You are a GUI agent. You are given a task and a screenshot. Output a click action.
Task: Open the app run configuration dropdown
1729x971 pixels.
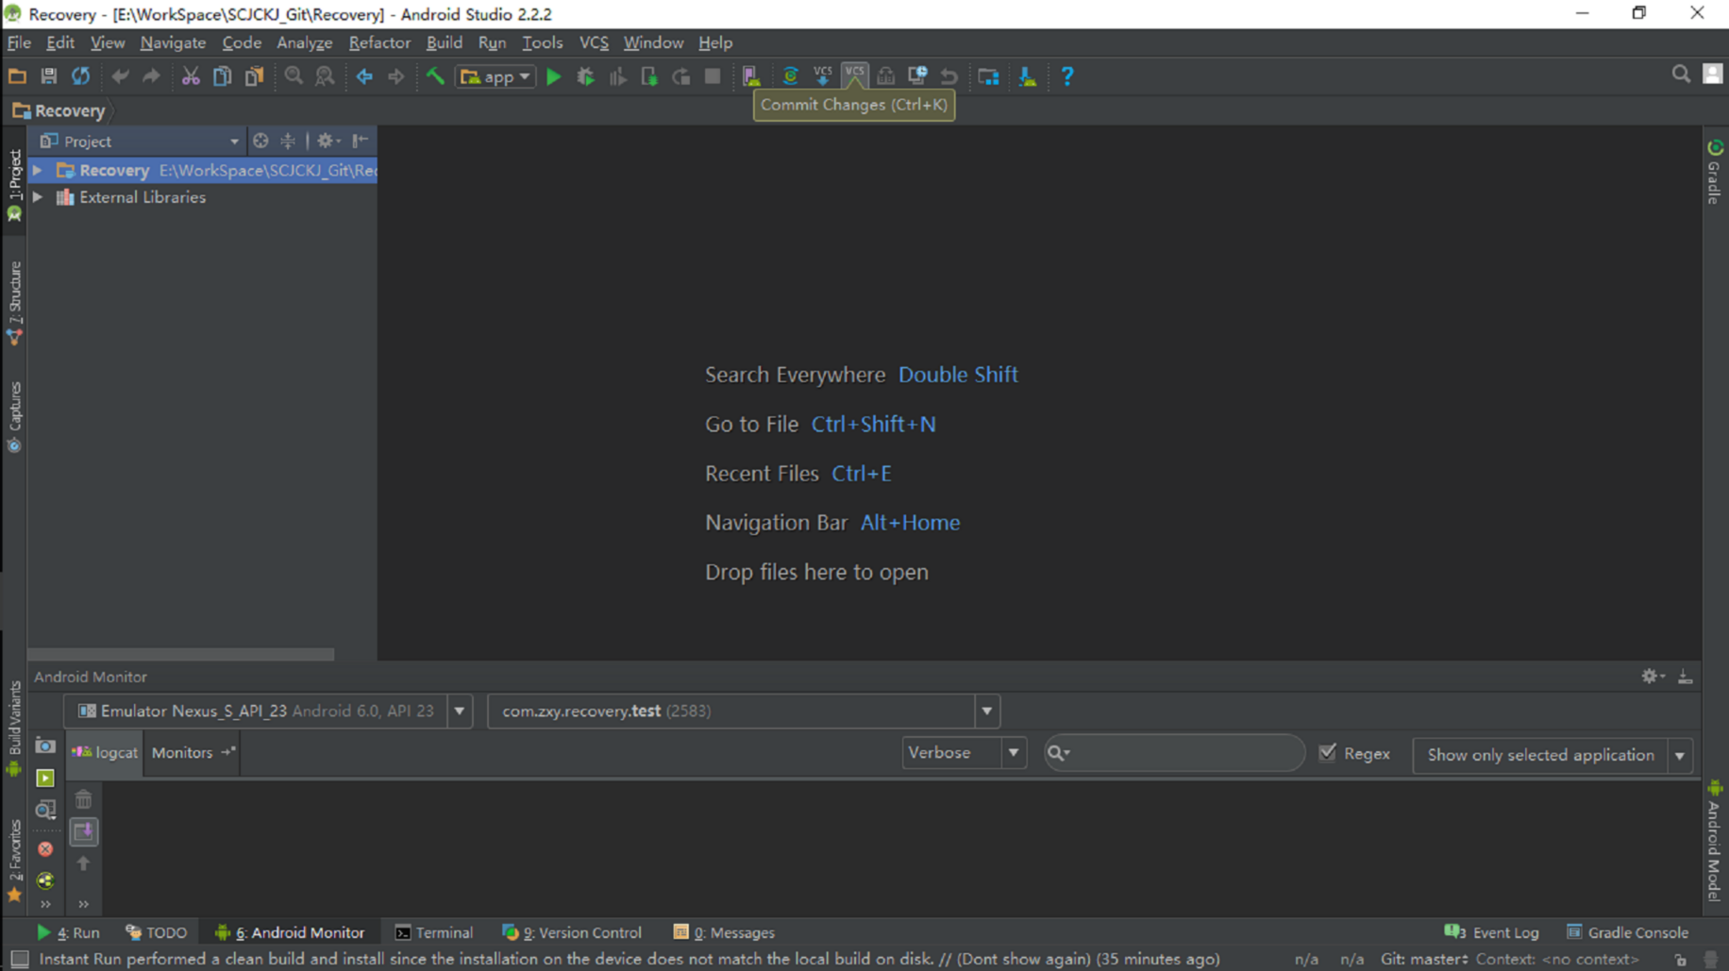coord(495,76)
